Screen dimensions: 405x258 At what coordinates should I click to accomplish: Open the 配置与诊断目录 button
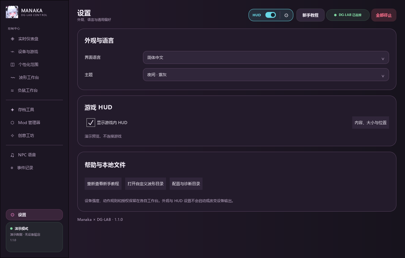coord(186,184)
